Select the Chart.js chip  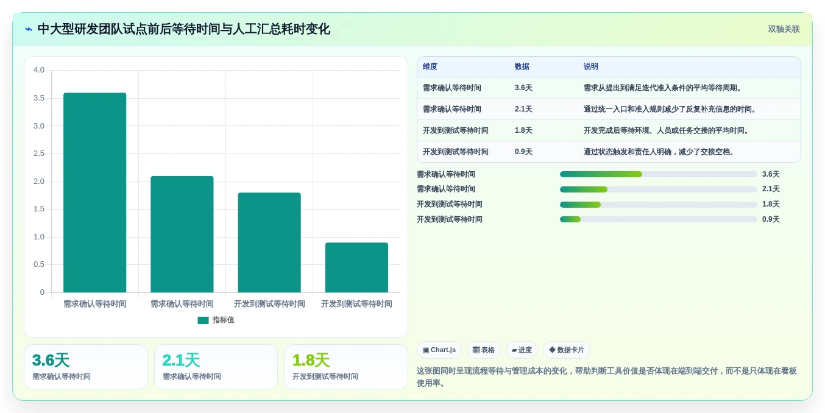[439, 350]
